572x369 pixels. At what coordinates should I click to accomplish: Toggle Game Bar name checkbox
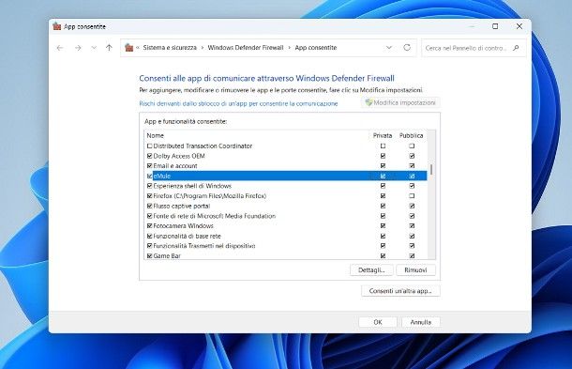coord(150,255)
